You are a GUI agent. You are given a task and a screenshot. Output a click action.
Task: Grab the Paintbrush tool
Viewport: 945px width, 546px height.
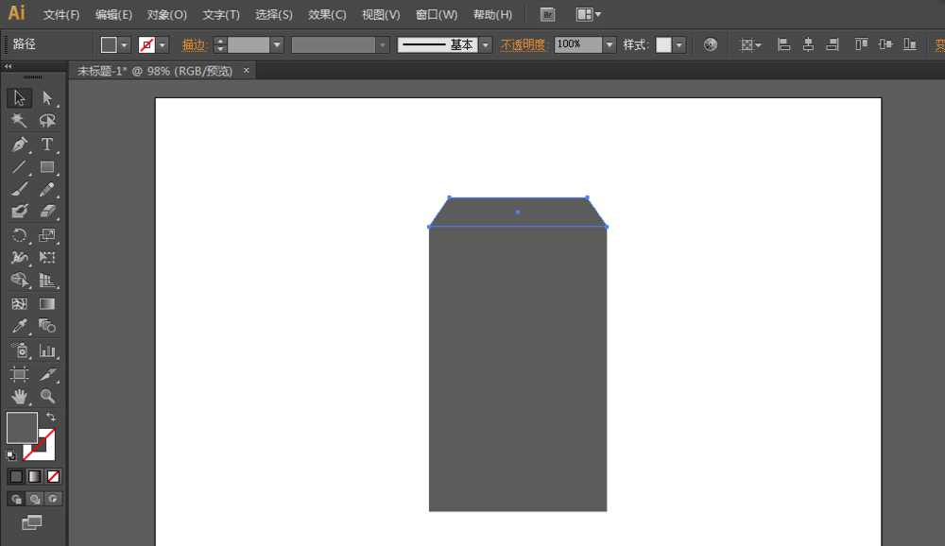pos(19,189)
